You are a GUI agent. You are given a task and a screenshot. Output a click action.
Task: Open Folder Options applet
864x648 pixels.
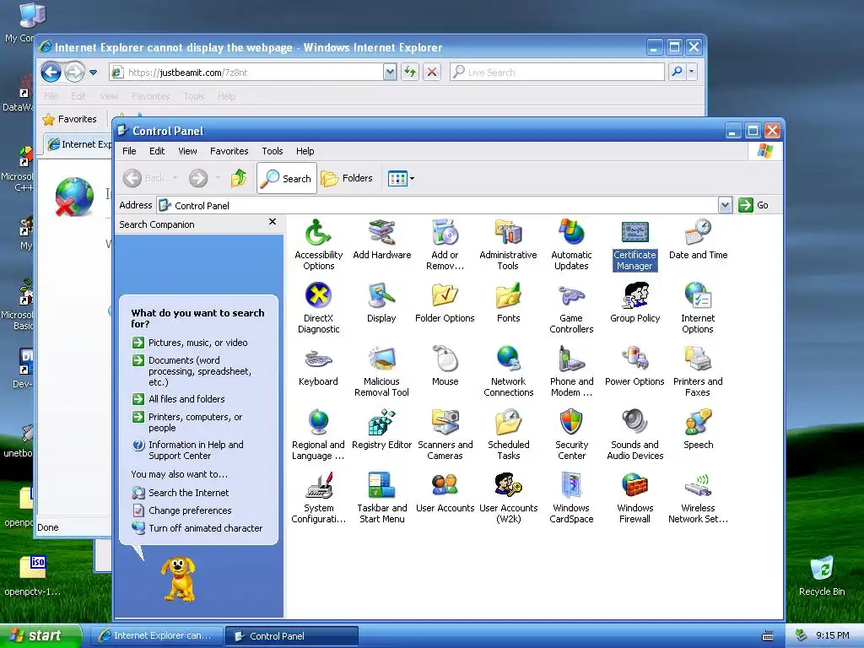click(445, 303)
